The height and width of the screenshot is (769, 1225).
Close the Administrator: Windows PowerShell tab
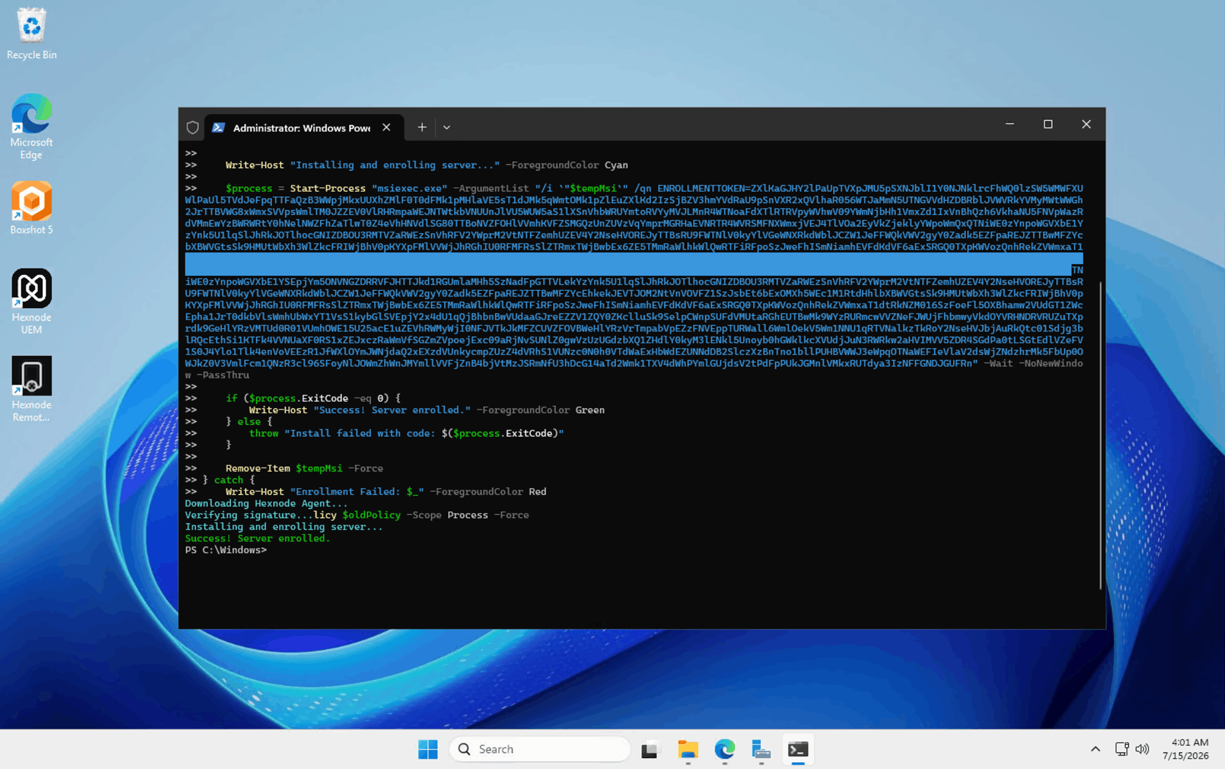coord(386,127)
